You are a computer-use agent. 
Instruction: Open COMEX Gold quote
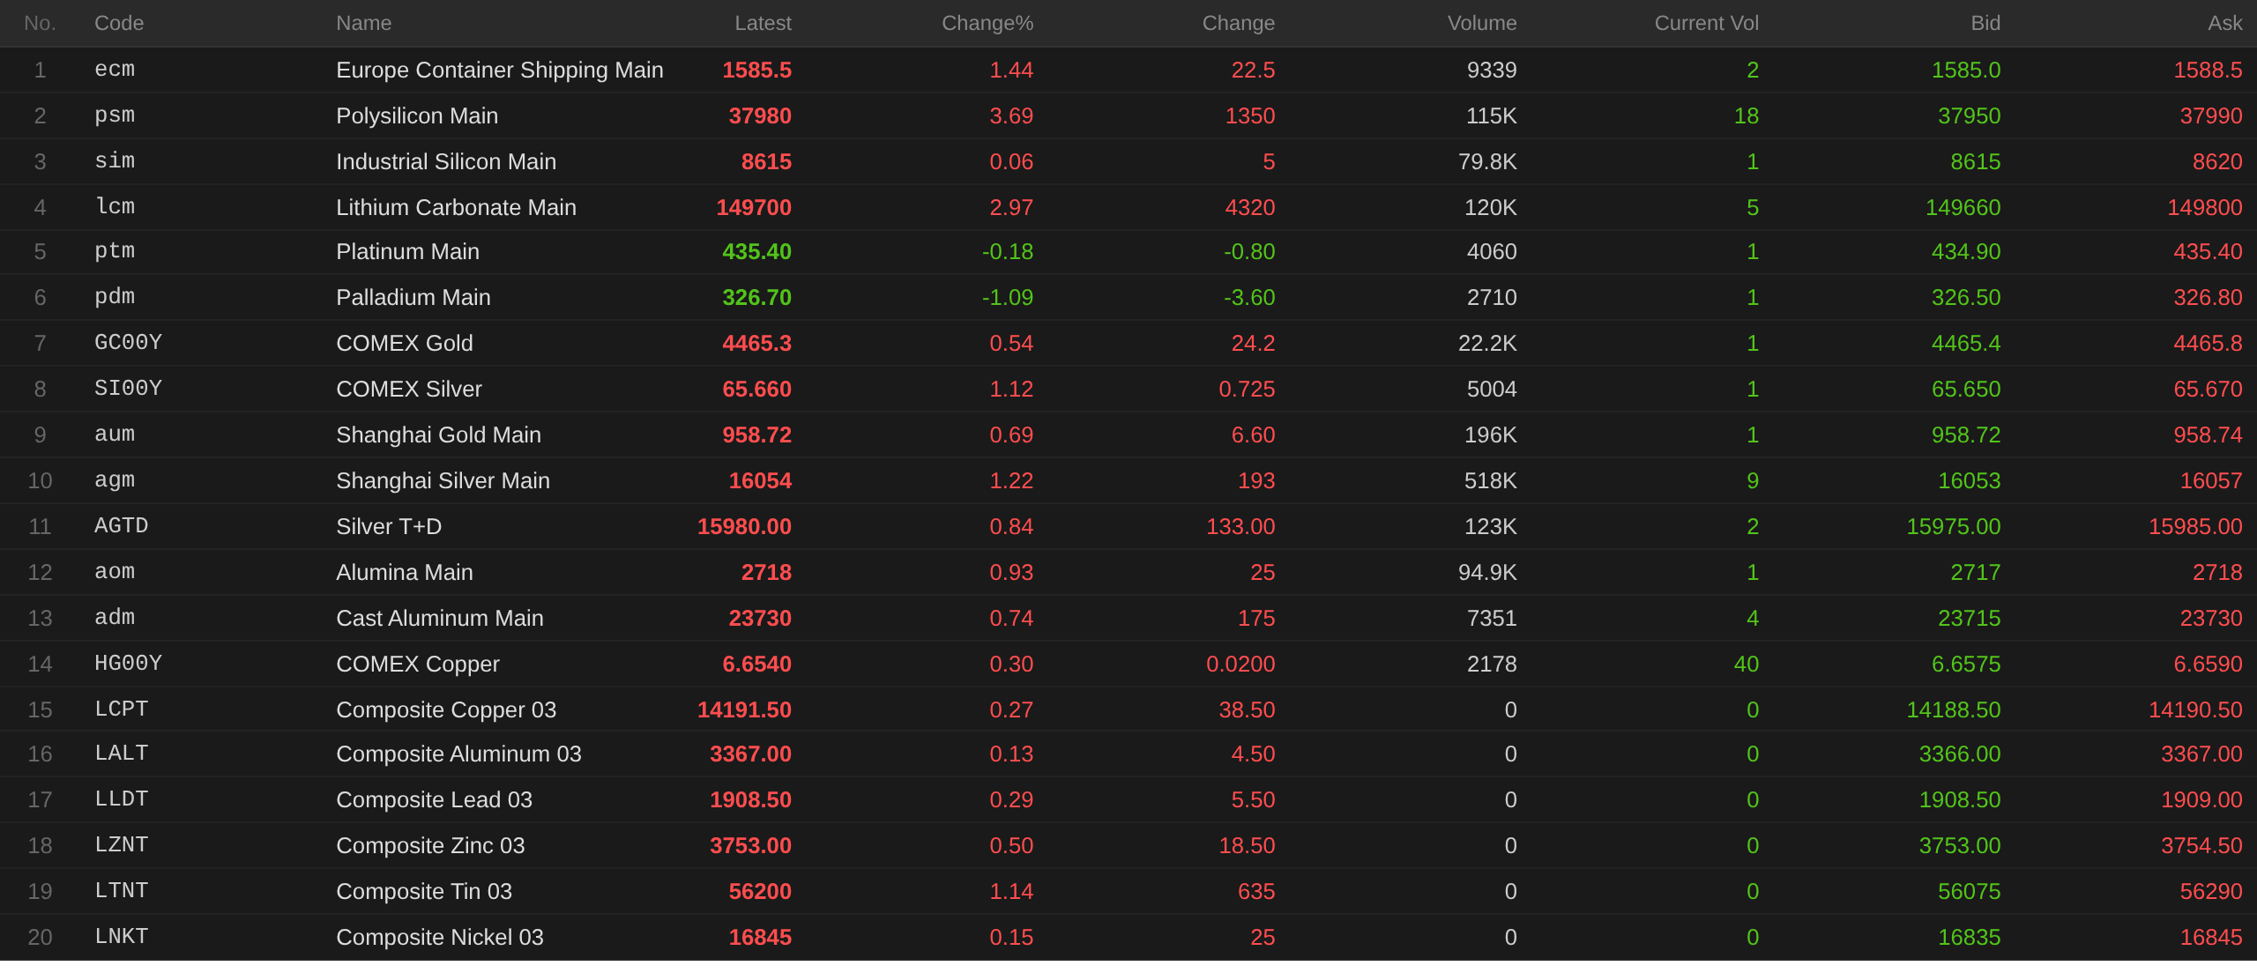click(1128, 343)
